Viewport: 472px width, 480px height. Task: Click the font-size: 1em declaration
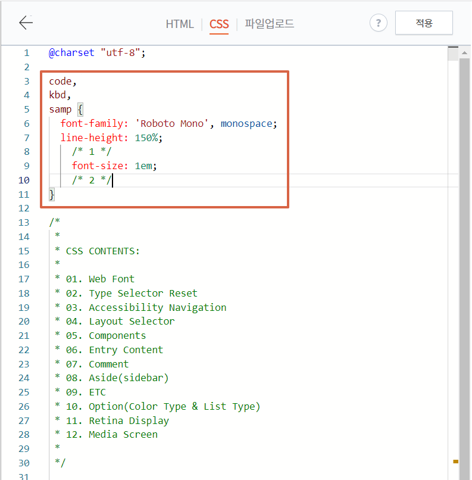(x=114, y=166)
